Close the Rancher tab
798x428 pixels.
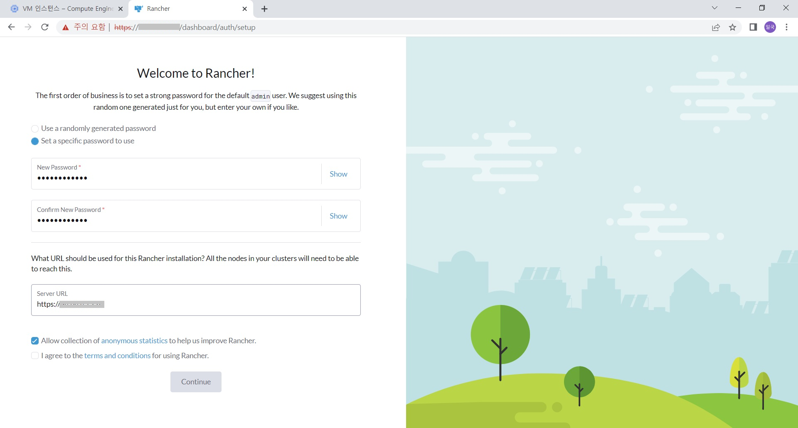[x=244, y=9]
